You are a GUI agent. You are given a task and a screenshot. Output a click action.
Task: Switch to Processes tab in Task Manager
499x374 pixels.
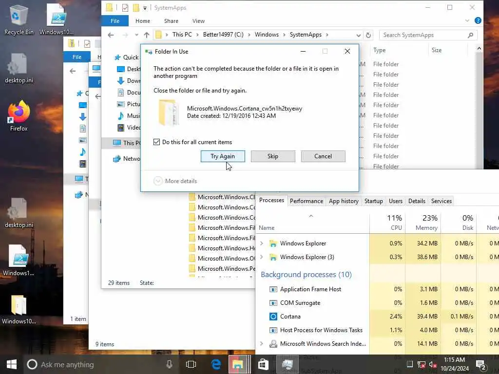pos(271,200)
